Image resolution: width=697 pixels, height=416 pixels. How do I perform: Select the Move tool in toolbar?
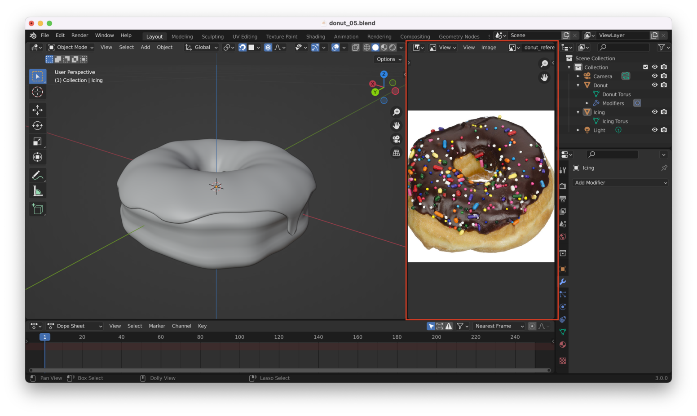click(38, 110)
